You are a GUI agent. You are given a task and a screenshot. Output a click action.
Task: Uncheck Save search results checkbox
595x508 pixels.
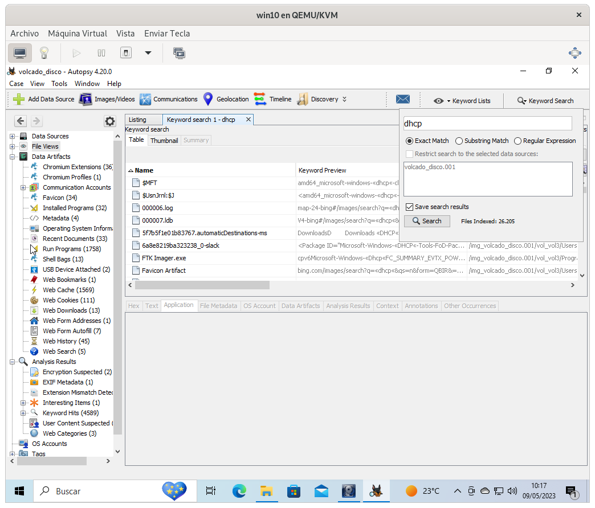point(409,207)
